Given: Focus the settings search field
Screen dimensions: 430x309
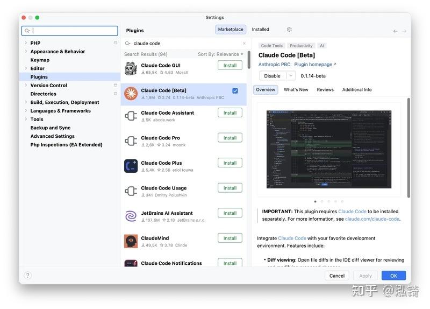Looking at the screenshot, I should click(70, 31).
